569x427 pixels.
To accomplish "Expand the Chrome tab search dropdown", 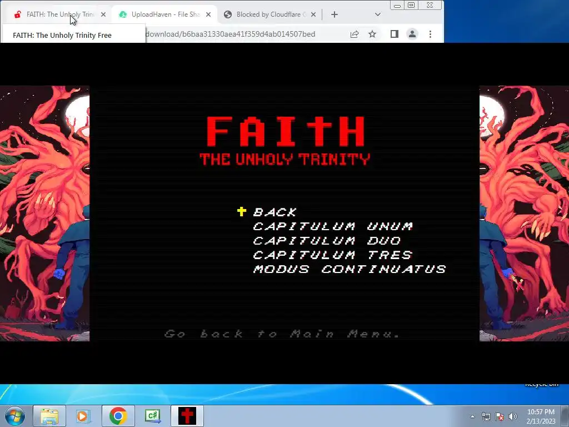I will point(378,14).
